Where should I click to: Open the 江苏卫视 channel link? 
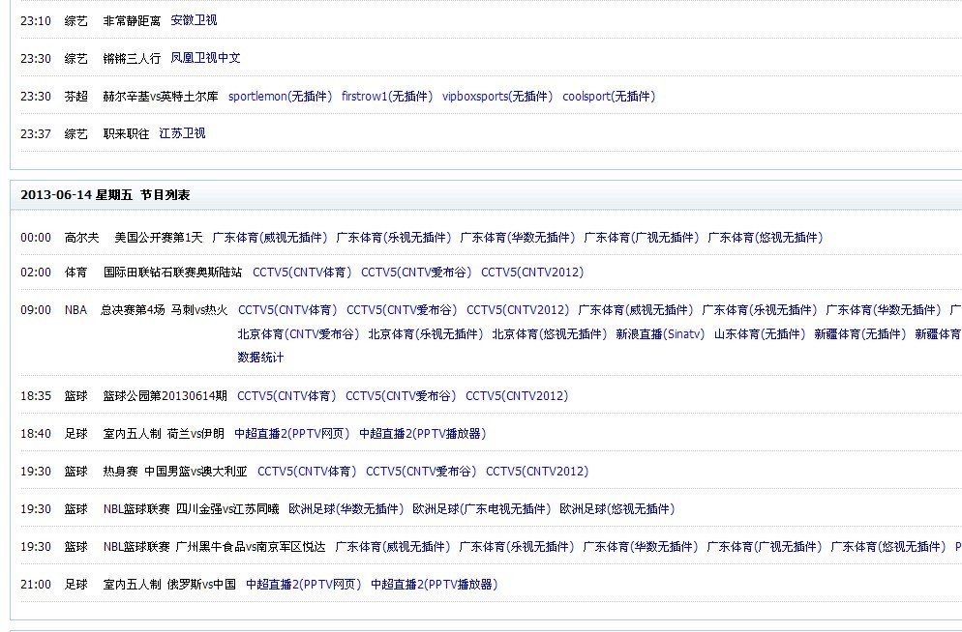(182, 133)
